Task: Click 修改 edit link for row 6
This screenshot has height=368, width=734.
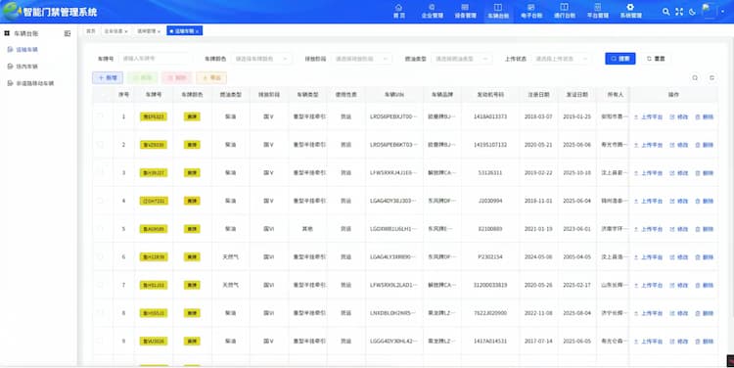Action: [x=679, y=257]
